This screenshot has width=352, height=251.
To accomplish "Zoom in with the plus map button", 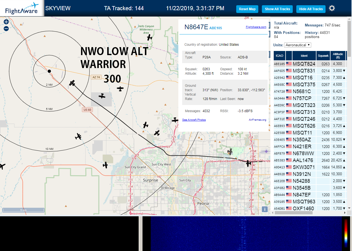I will click(6, 22).
